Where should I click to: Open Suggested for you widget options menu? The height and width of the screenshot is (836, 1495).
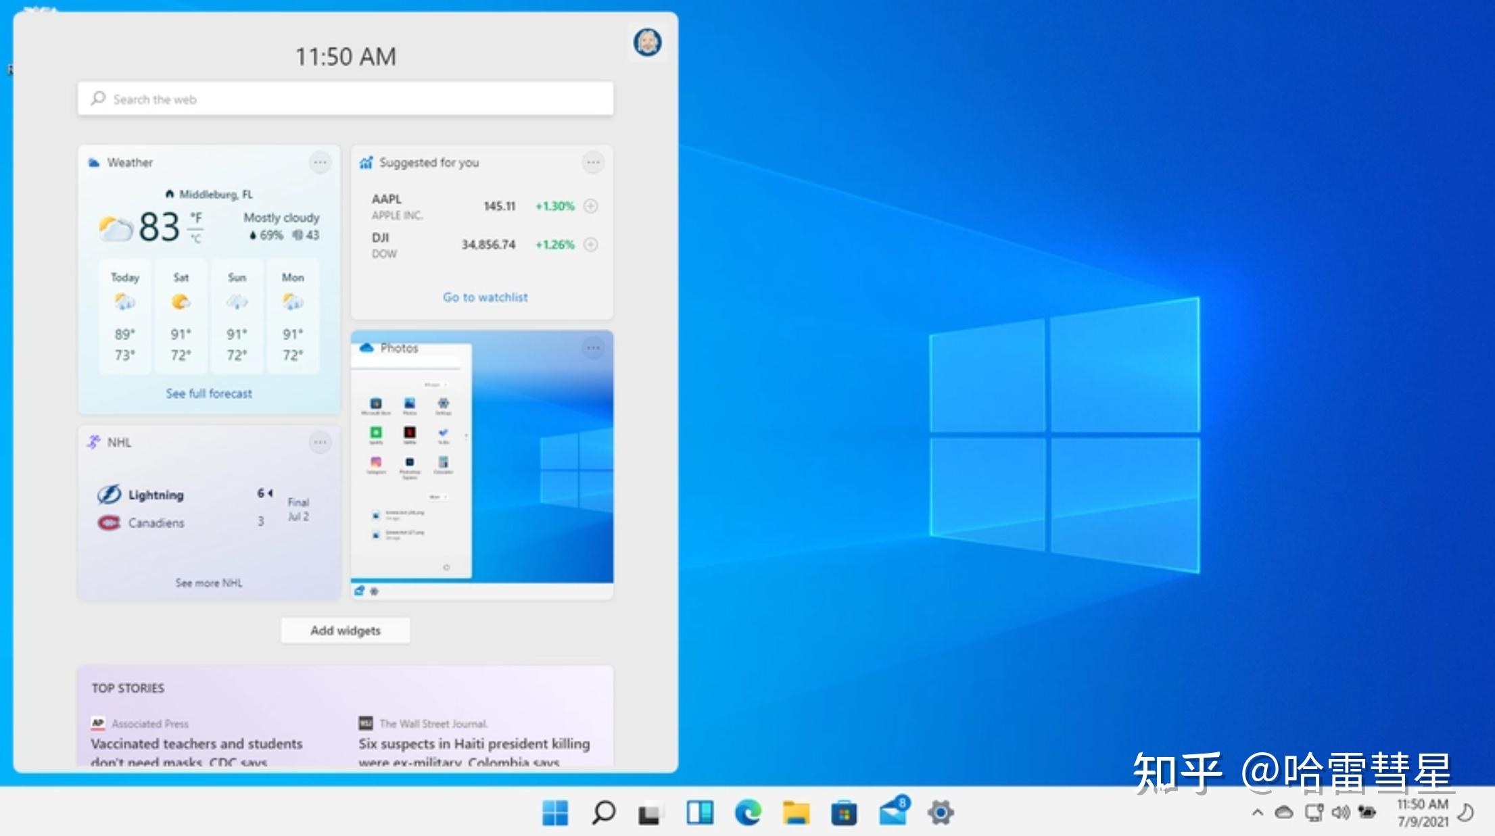pos(593,162)
